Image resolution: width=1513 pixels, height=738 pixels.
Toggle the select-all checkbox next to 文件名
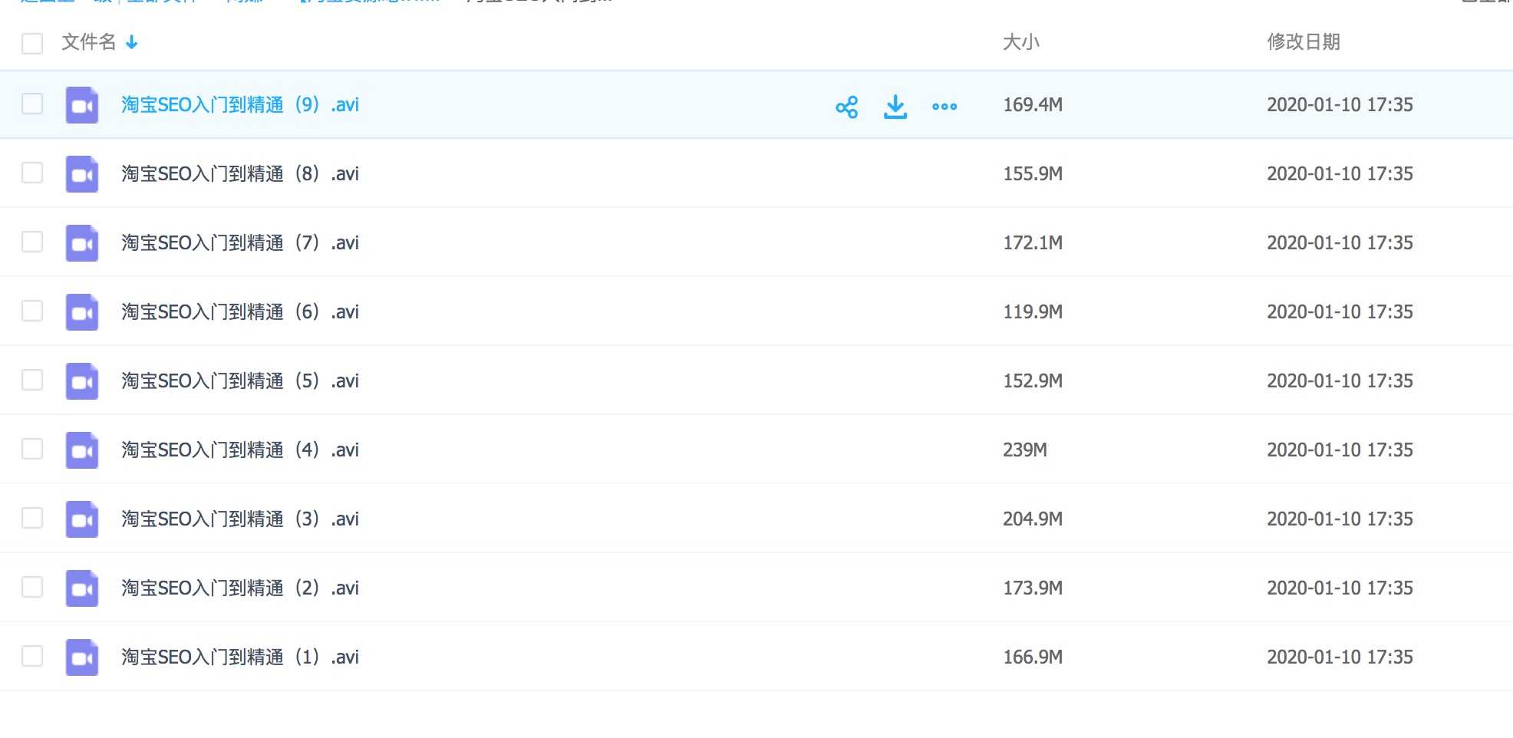tap(32, 43)
